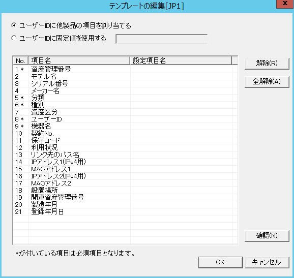Image resolution: width=294 pixels, height=278 pixels.
Task: Confirm with the OK button
Action: coord(221,262)
